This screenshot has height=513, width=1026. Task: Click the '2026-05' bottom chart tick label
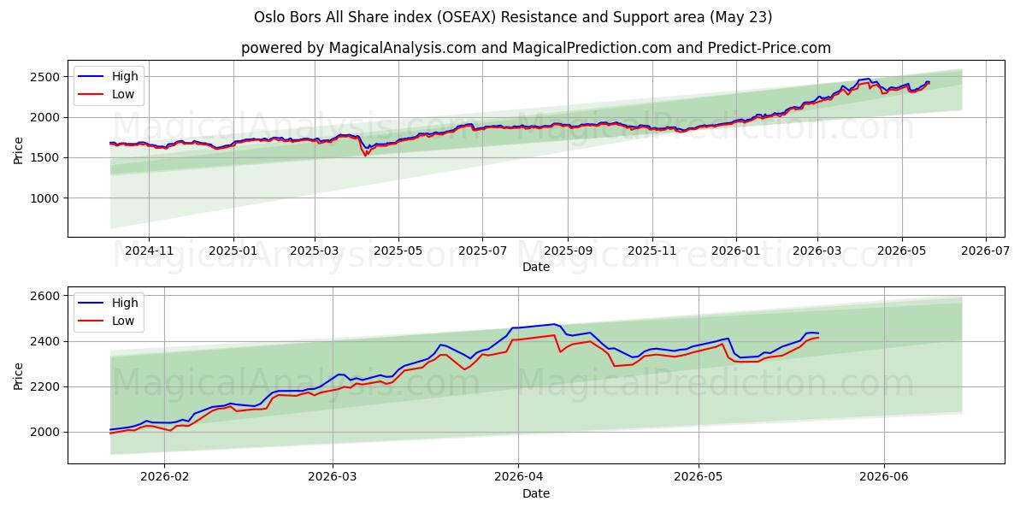(x=699, y=478)
